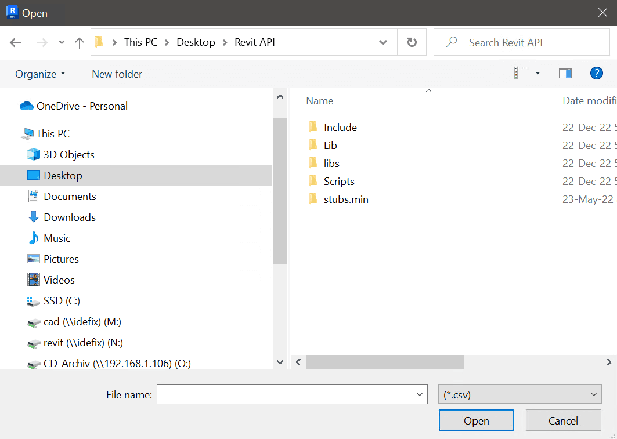Change the view layout icon
The height and width of the screenshot is (439, 617).
(520, 73)
